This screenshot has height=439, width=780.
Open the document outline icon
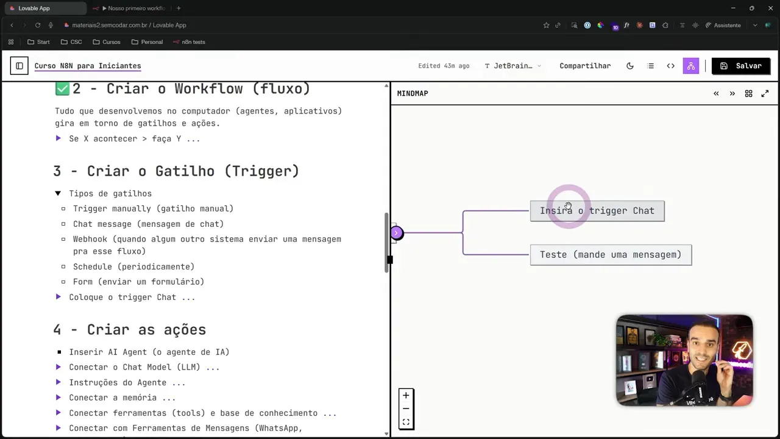tap(650, 66)
